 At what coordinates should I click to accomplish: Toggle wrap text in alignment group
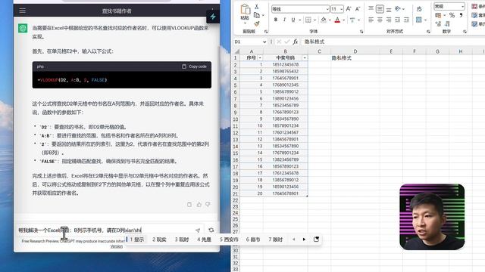click(x=419, y=9)
